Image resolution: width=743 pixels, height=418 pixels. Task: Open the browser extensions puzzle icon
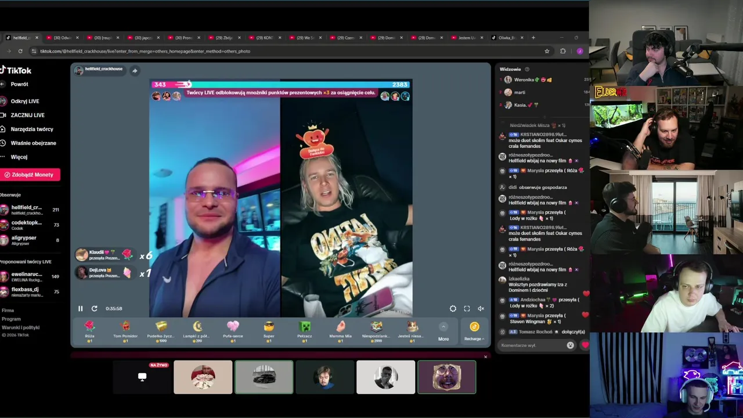562,51
